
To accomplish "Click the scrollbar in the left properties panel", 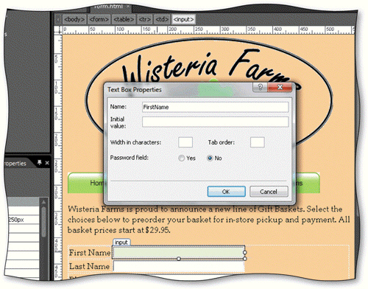I will 43,221.
